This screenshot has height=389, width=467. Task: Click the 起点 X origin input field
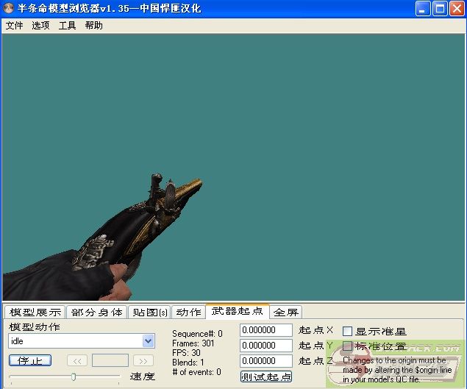[x=266, y=330]
